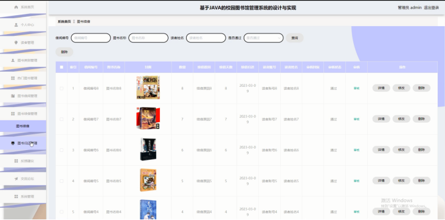The height and width of the screenshot is (220, 445).
Task: Click 退出登录 in the top right
Action: [432, 8]
